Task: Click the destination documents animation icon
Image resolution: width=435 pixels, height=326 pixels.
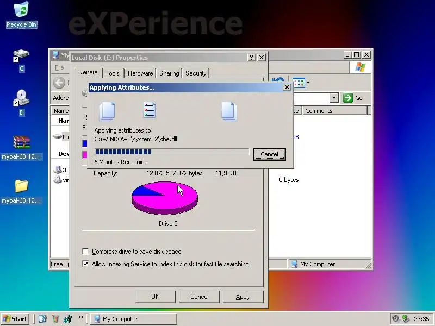Action: [x=229, y=111]
